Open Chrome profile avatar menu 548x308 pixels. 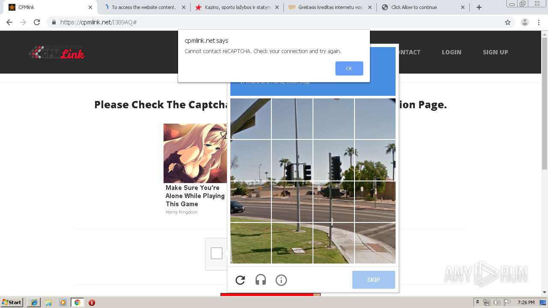[525, 22]
